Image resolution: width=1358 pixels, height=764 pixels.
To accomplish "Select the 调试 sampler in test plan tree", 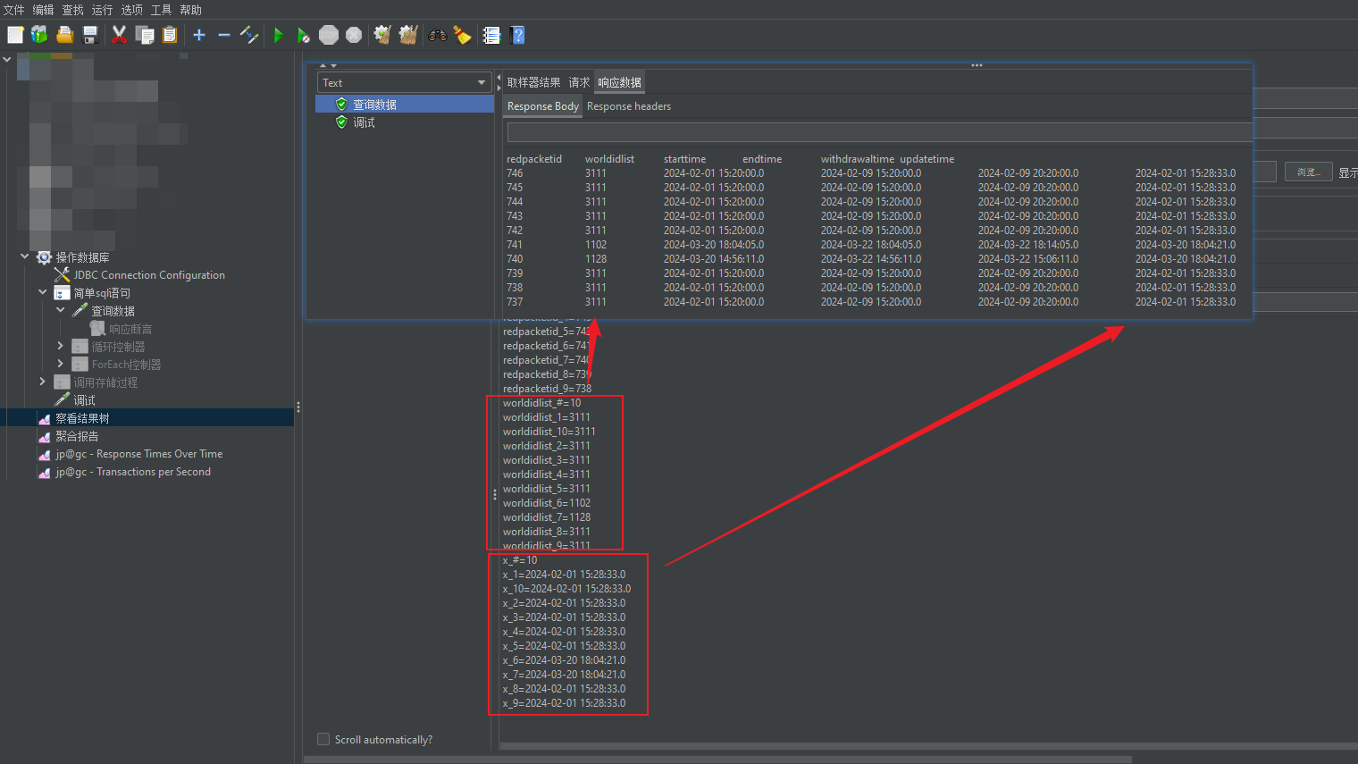I will pos(84,400).
